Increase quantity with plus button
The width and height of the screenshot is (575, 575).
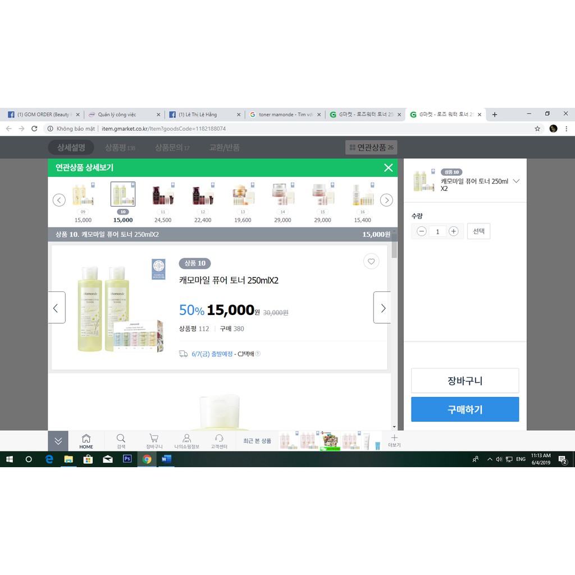coord(454,231)
